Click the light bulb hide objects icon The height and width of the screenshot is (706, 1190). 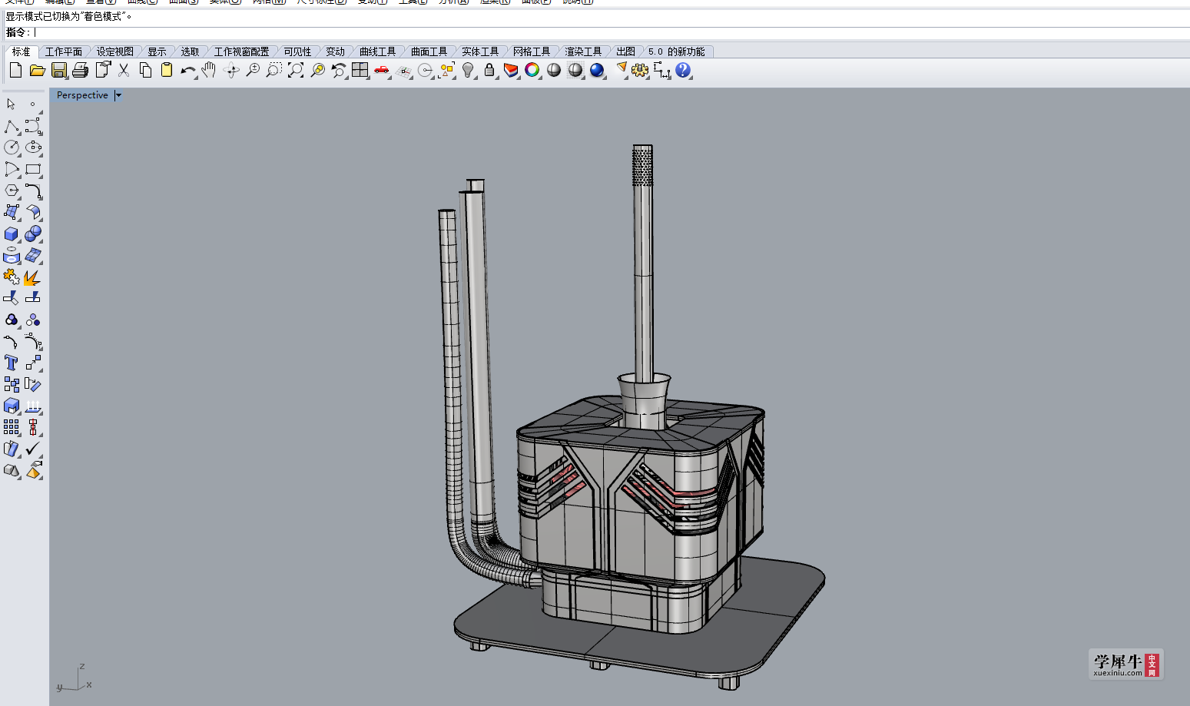[468, 71]
